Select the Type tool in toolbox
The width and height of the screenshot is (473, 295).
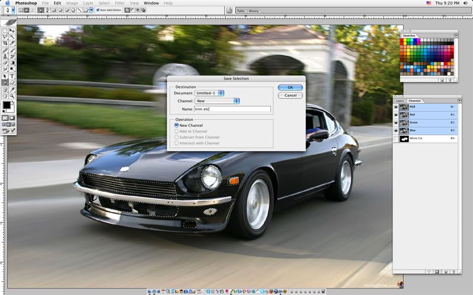12,76
